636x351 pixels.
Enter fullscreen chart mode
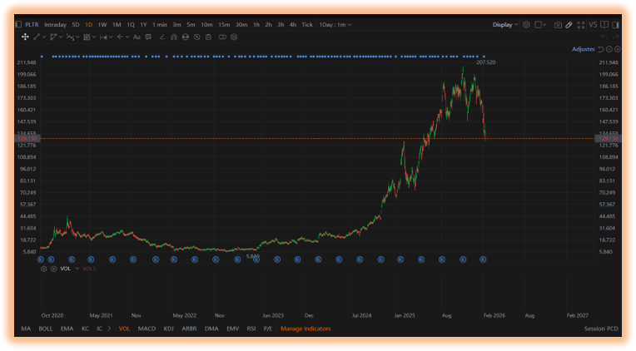coord(581,25)
